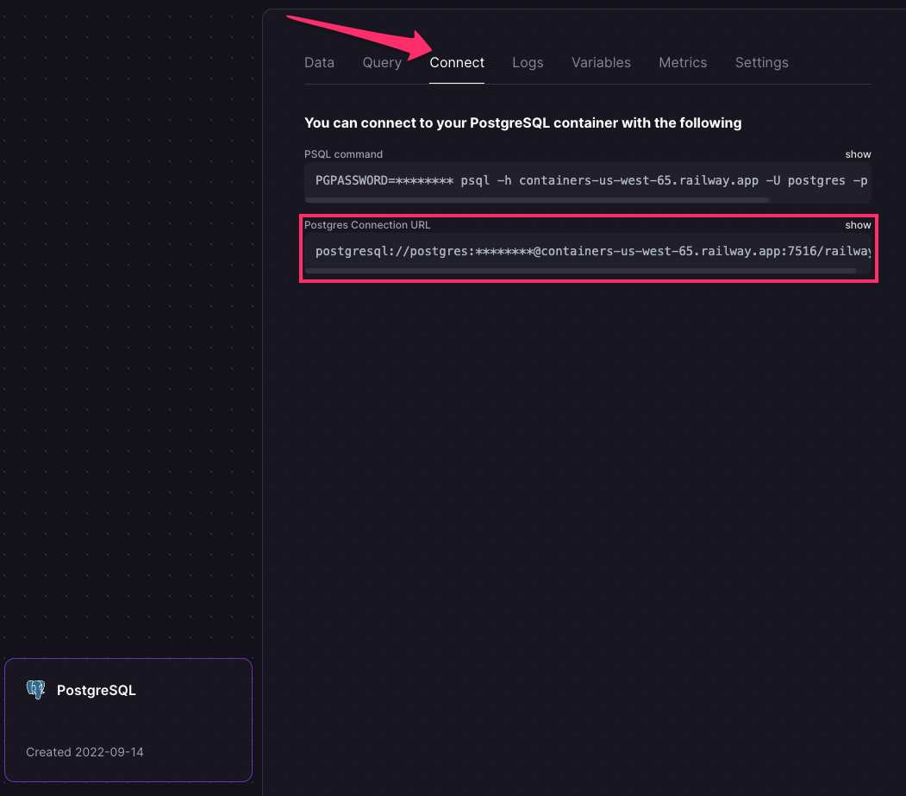906x796 pixels.
Task: Click the PostgreSQL elephant icon on the service card
Action: tap(35, 690)
